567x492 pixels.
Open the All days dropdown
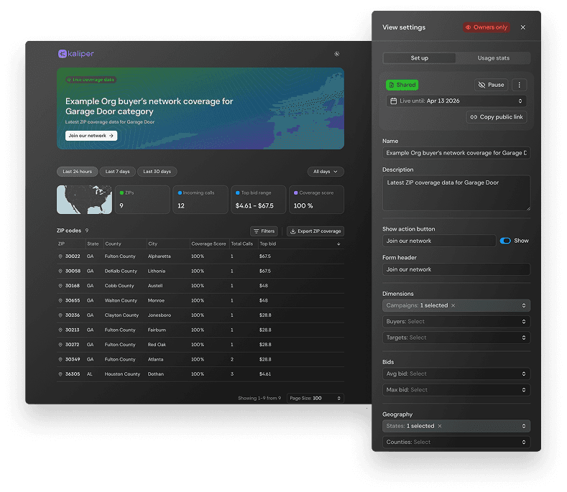point(326,172)
